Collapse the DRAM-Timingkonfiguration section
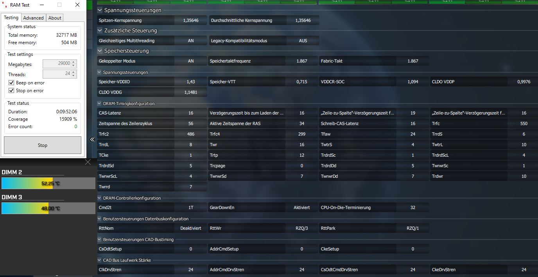This screenshot has width=538, height=277. pos(99,104)
